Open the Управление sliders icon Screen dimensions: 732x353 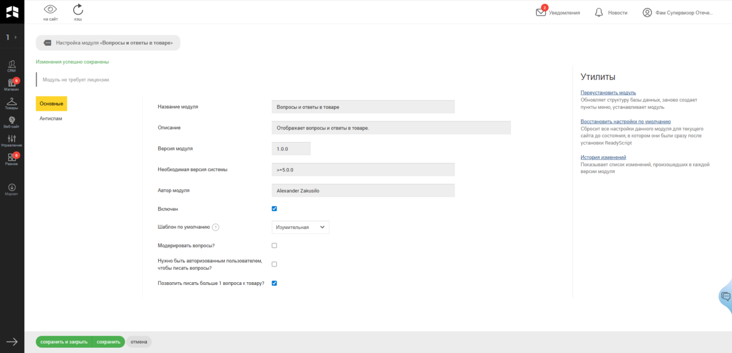[x=12, y=141]
